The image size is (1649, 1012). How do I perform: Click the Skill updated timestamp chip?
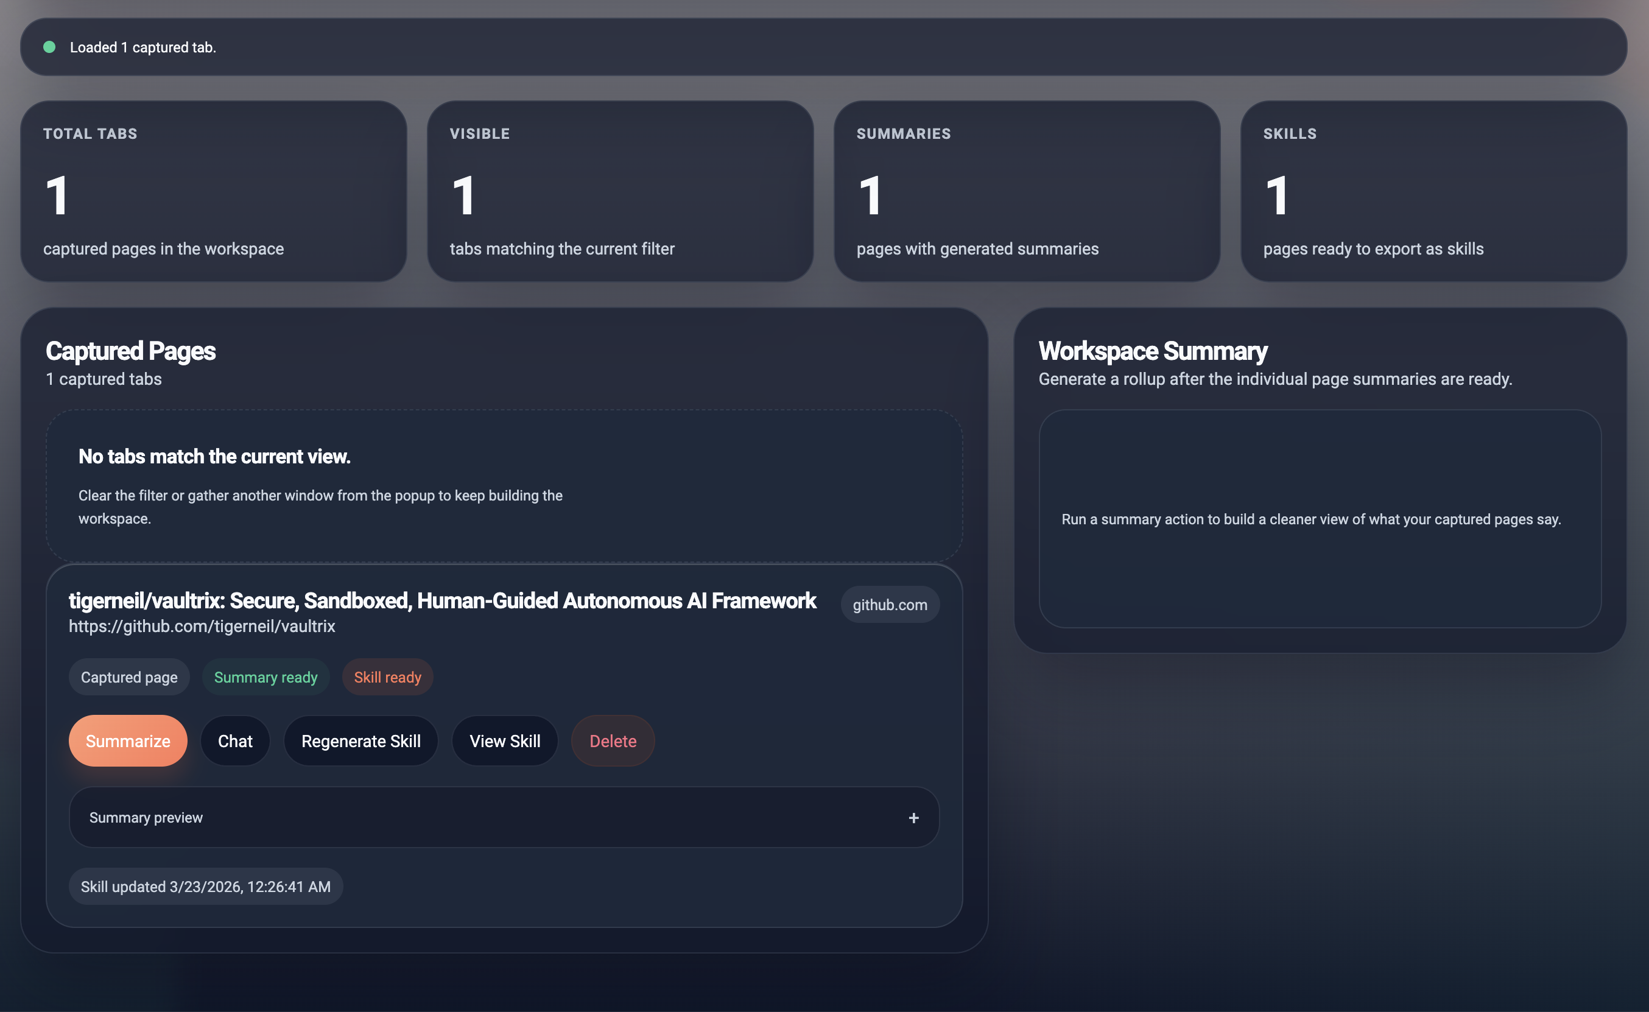click(205, 886)
